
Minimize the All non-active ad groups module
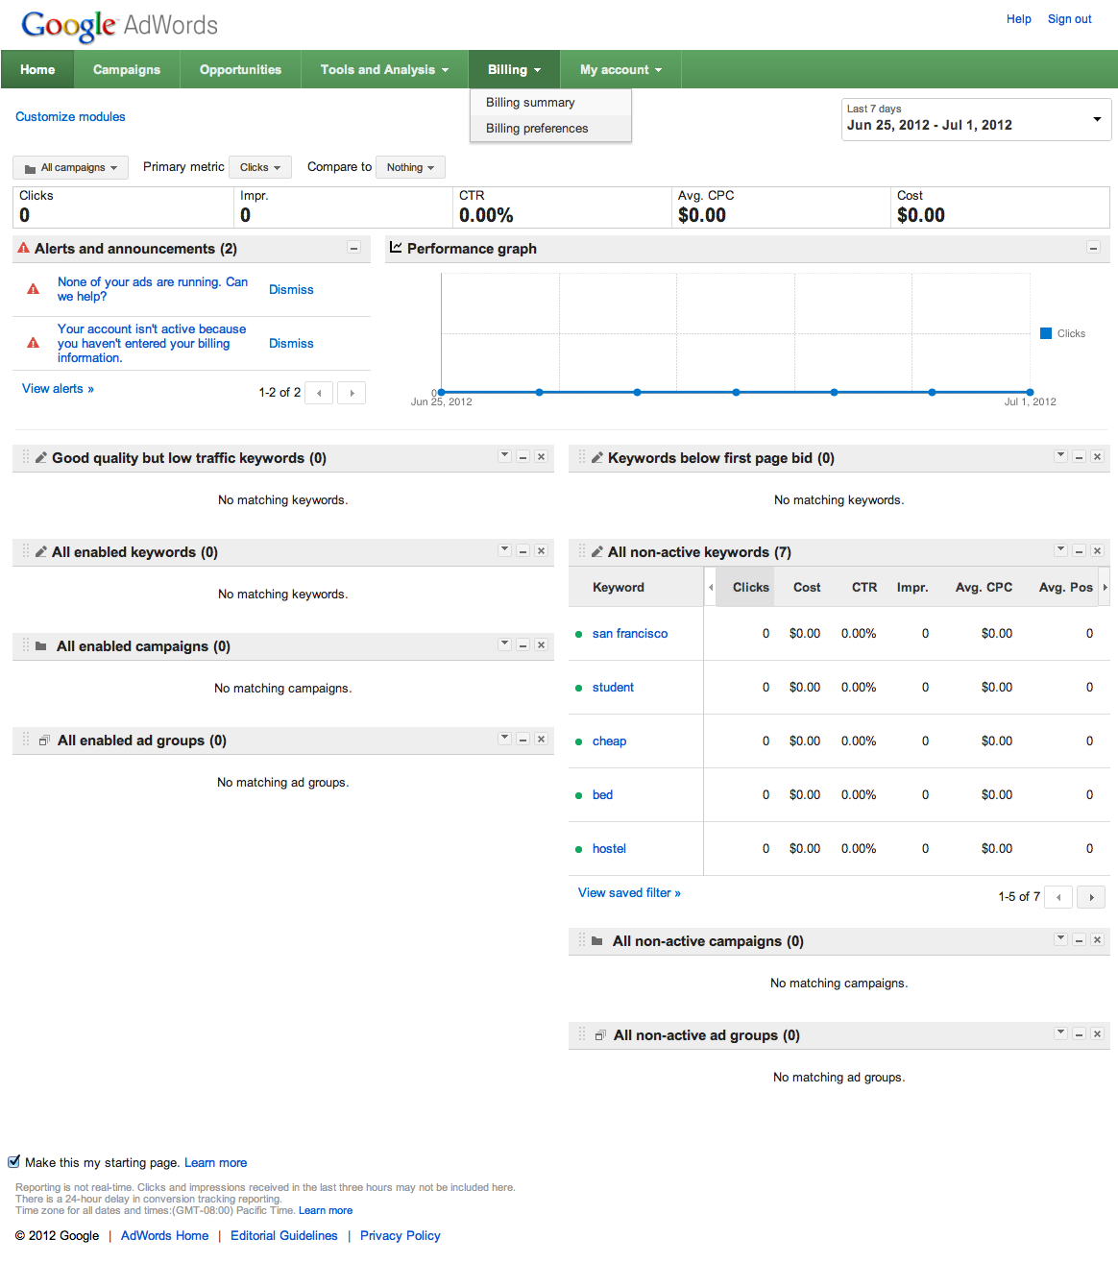1080,1034
